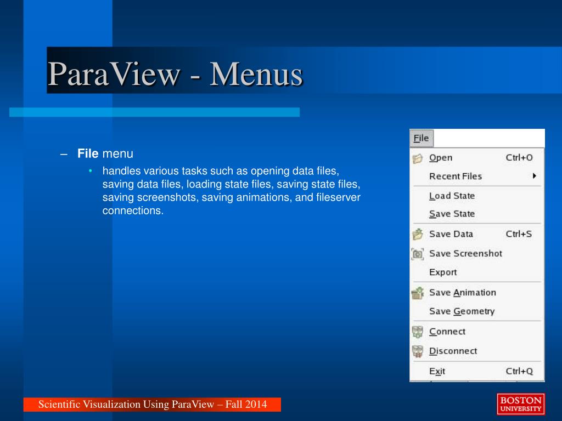Choose Open from the File menu
This screenshot has width=562, height=421.
[x=477, y=158]
